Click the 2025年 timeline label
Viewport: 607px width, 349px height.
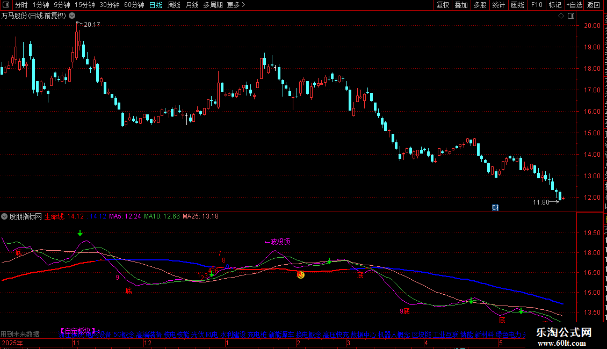(12, 343)
